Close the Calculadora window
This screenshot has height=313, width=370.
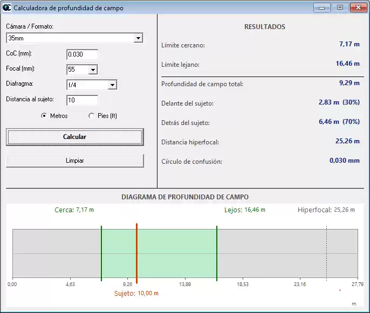coord(358,8)
